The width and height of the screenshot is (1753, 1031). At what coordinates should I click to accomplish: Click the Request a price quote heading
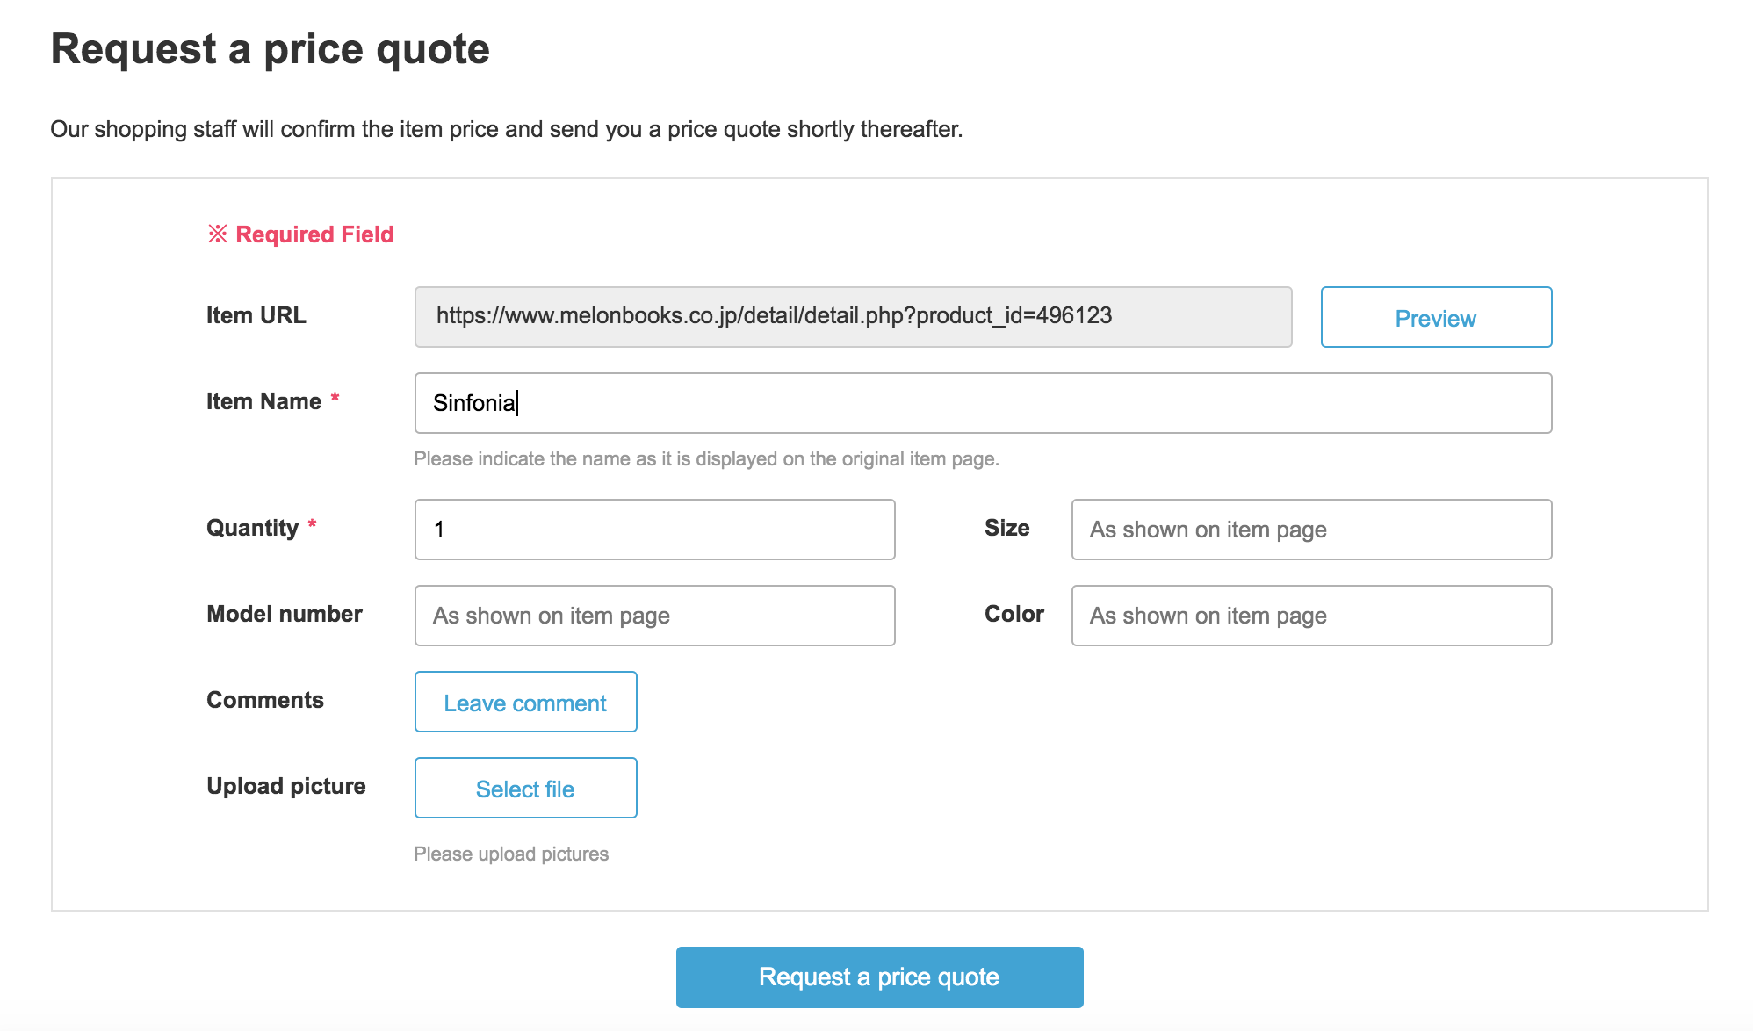[x=270, y=49]
